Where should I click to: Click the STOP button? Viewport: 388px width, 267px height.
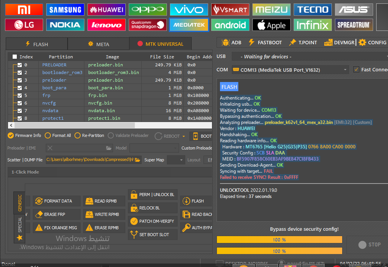click(369, 245)
